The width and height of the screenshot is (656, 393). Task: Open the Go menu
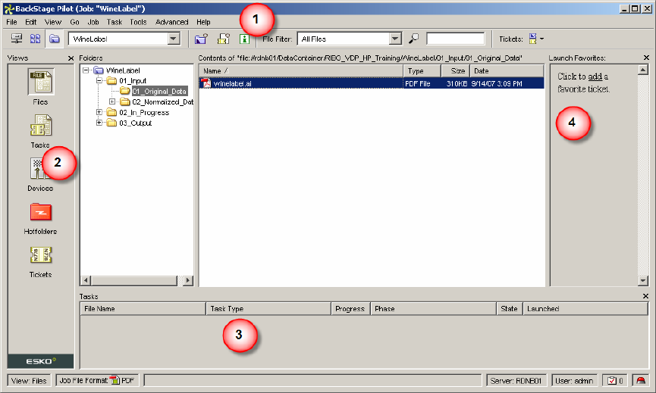tap(75, 22)
